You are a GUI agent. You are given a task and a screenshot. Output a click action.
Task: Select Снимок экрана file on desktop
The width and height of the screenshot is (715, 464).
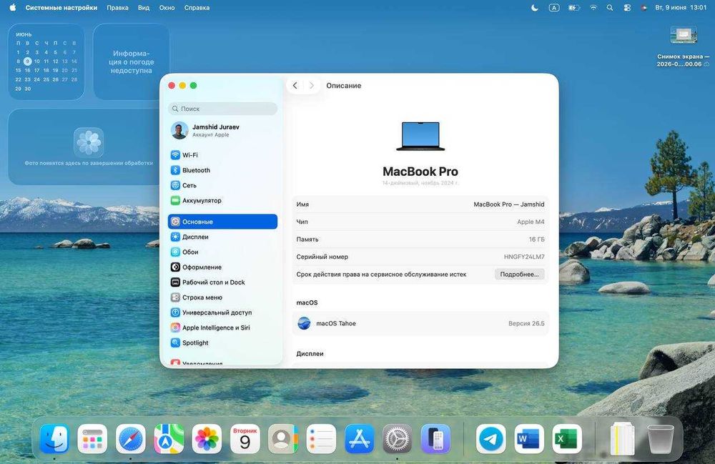[683, 47]
